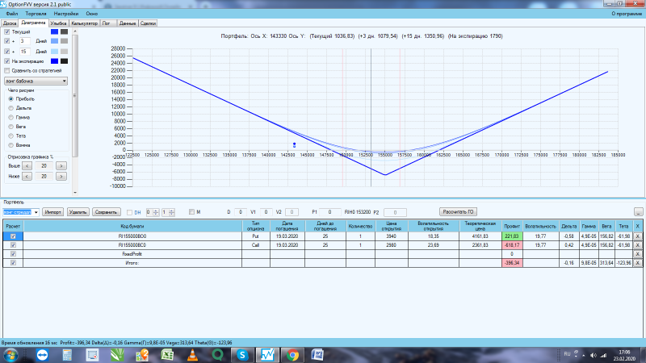Click the Импорт button
Screen dimensions: 646x363
click(x=52, y=212)
